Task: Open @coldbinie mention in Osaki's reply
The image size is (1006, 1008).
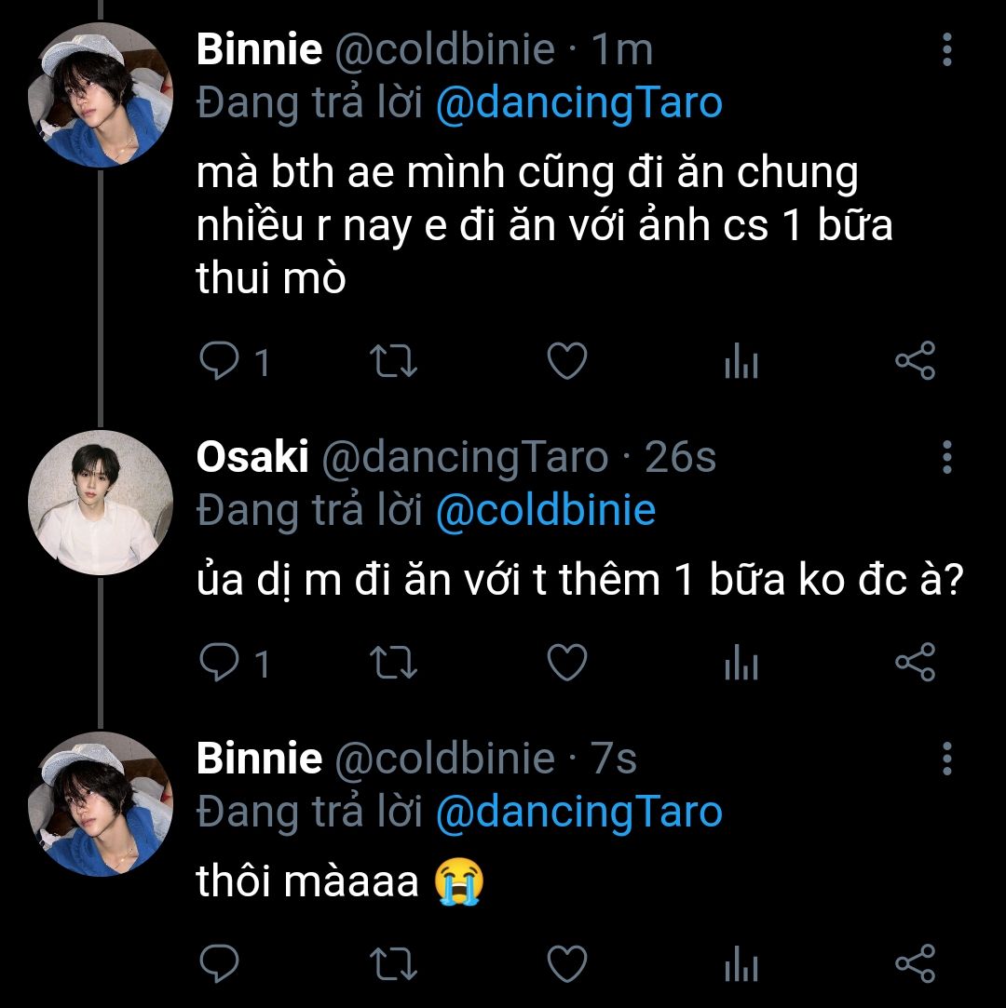Action: coord(545,510)
